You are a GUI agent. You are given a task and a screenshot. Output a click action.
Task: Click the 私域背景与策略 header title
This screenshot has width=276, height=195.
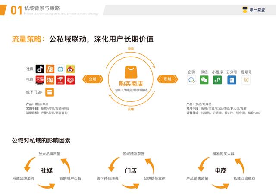[x=42, y=8]
